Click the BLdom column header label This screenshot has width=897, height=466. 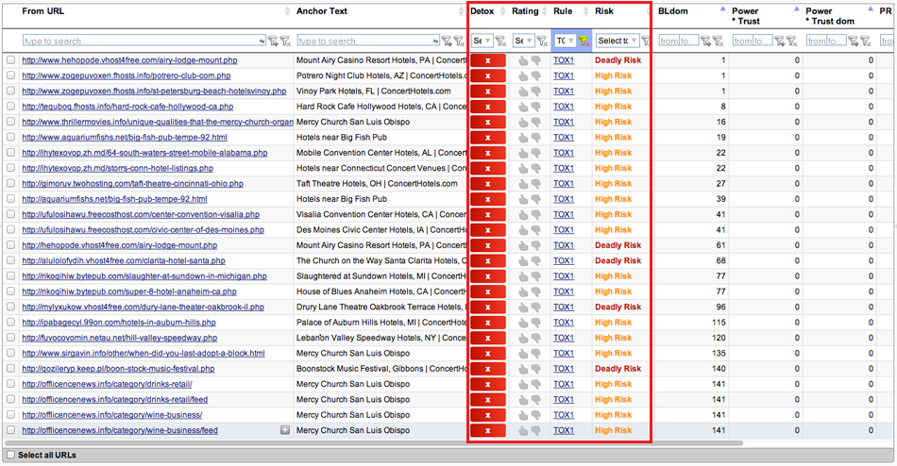672,11
